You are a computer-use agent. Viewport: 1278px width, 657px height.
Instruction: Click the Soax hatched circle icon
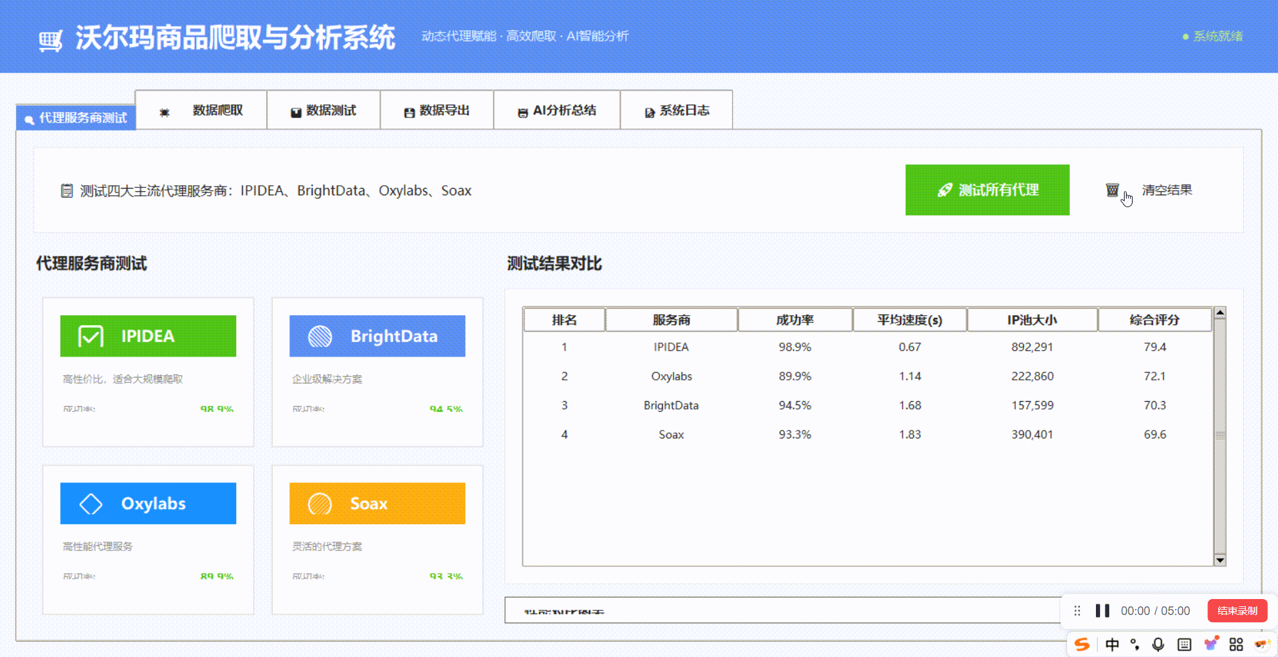[320, 504]
